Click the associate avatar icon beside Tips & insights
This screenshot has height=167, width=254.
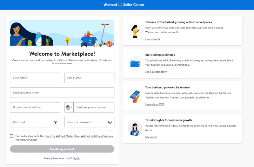coord(135,129)
